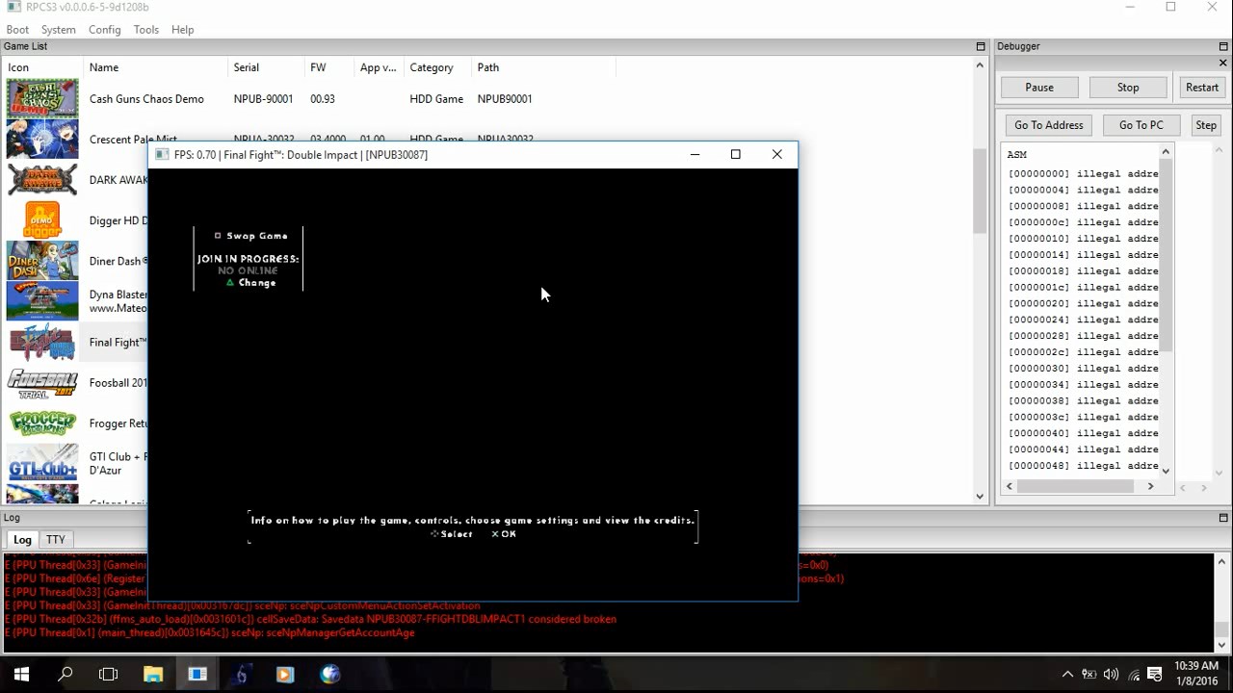Select the Frogger Returns game icon
This screenshot has height=693, width=1233.
pos(42,423)
